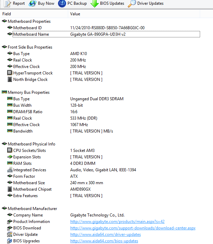The width and height of the screenshot is (213, 244).
Task: Select the 128-bit value
Action: pyautogui.click(x=76, y=105)
